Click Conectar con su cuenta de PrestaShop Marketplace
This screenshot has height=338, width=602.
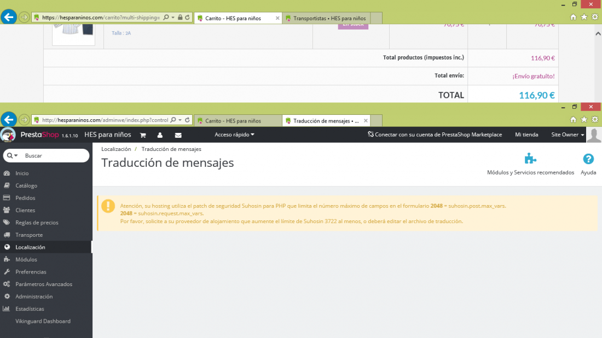435,135
